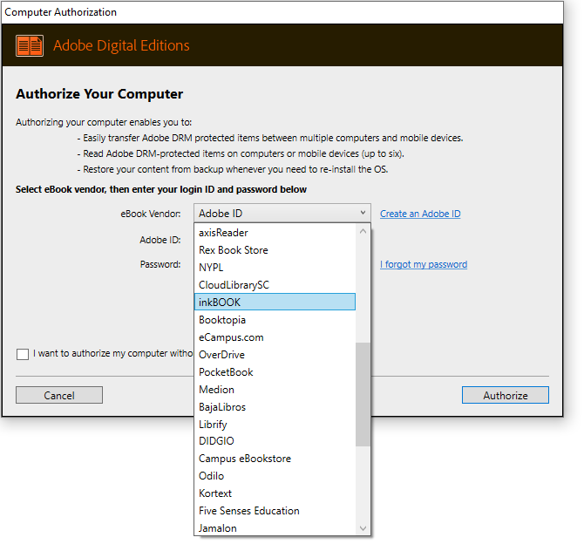
Task: Click the I forgot my password link
Action: click(424, 264)
